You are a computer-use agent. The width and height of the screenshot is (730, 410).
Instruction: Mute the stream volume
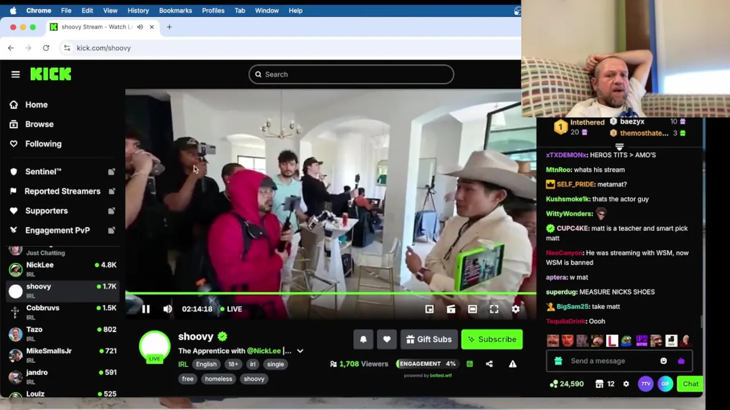tap(167, 309)
